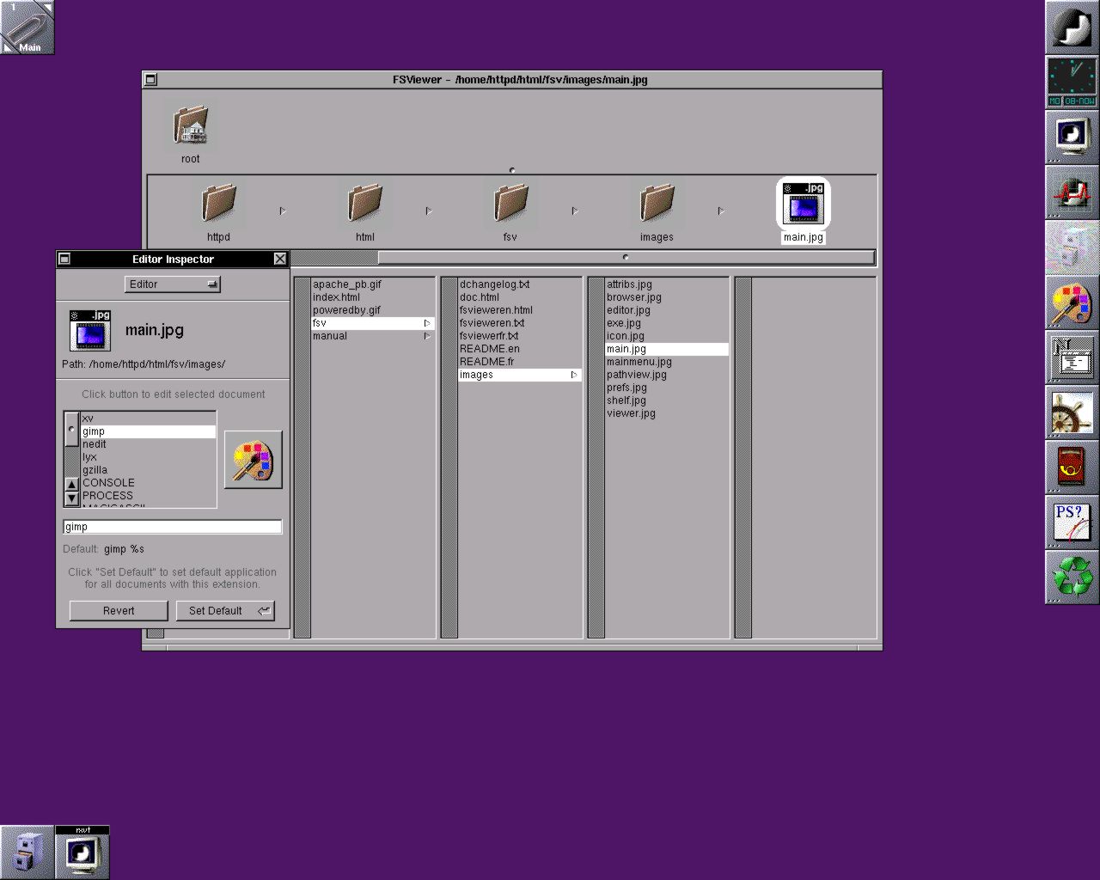Click the clock dock applet
The image size is (1100, 880).
point(1072,82)
